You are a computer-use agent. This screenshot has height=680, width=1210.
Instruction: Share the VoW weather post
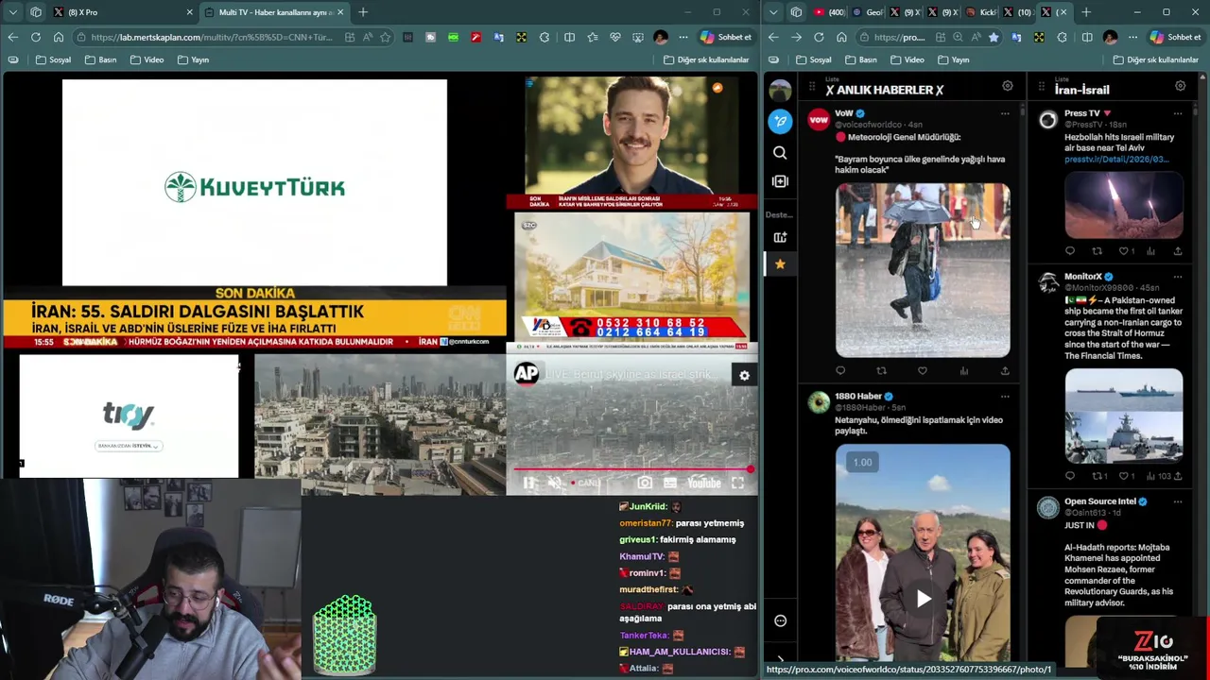click(1005, 371)
